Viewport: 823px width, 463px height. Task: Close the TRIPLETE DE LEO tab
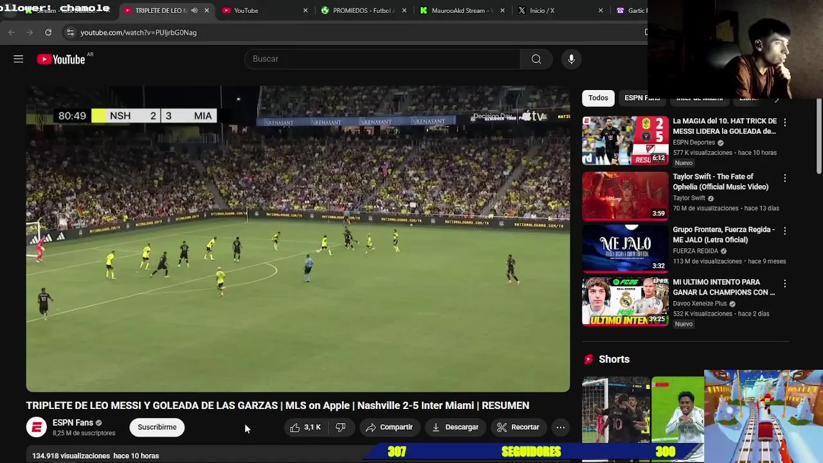pyautogui.click(x=206, y=10)
